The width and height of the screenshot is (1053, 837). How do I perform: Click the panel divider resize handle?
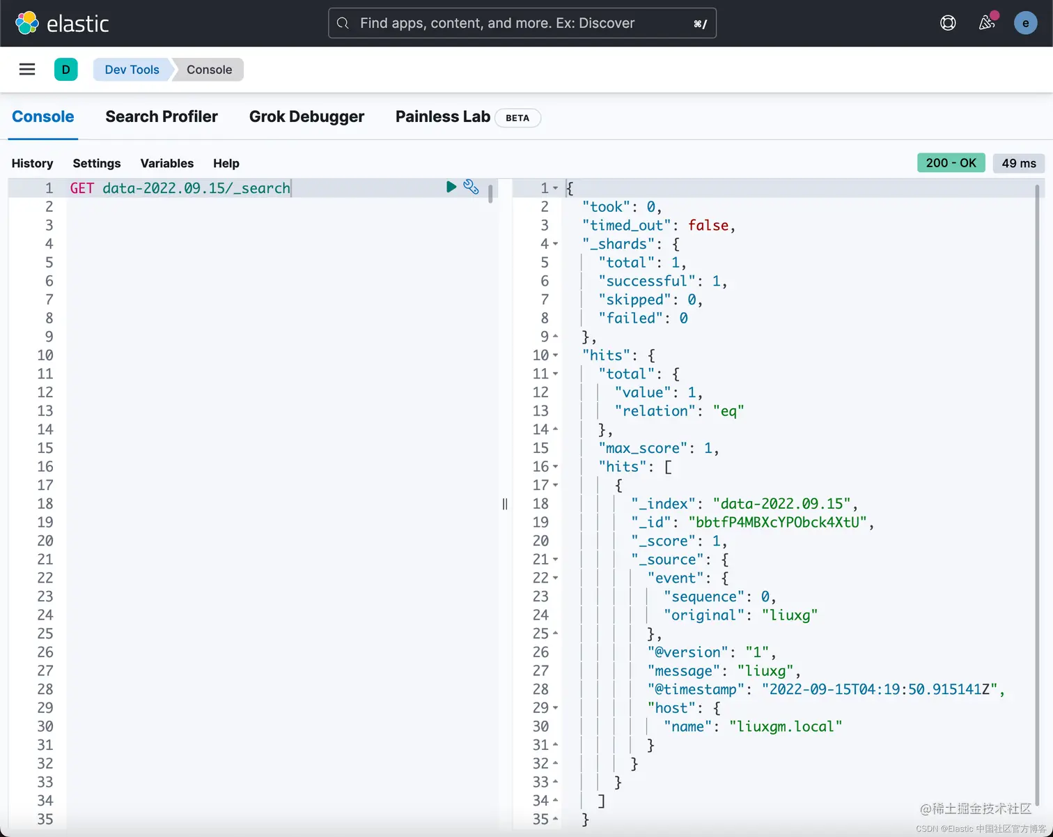point(505,504)
